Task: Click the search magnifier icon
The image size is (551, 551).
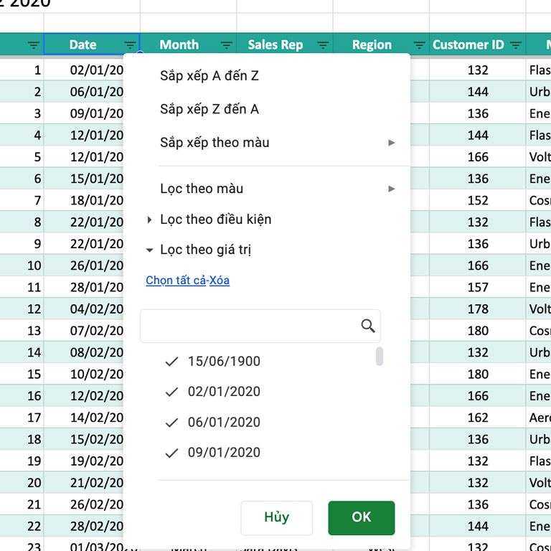Action: point(368,326)
